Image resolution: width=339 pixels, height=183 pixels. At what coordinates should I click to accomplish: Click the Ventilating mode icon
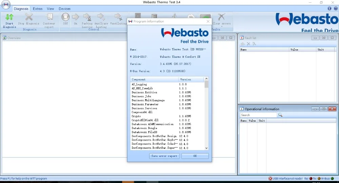(x=118, y=17)
